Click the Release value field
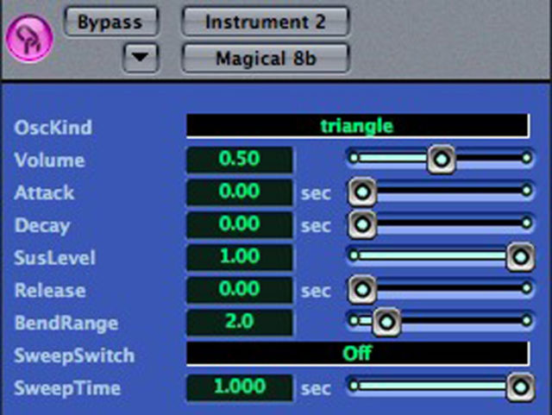The image size is (552, 415). click(x=240, y=290)
